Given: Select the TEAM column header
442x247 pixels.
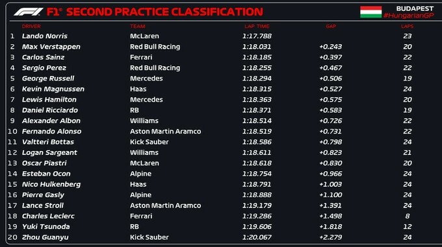Looking at the screenshot, I should [x=138, y=26].
